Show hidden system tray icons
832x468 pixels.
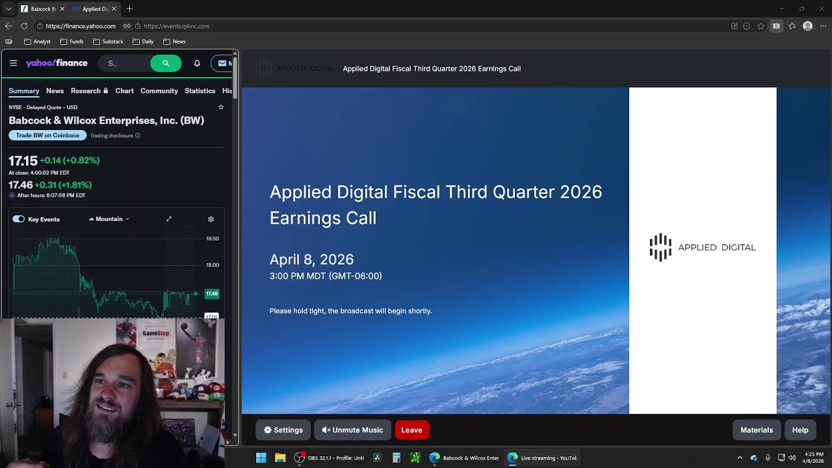point(740,458)
